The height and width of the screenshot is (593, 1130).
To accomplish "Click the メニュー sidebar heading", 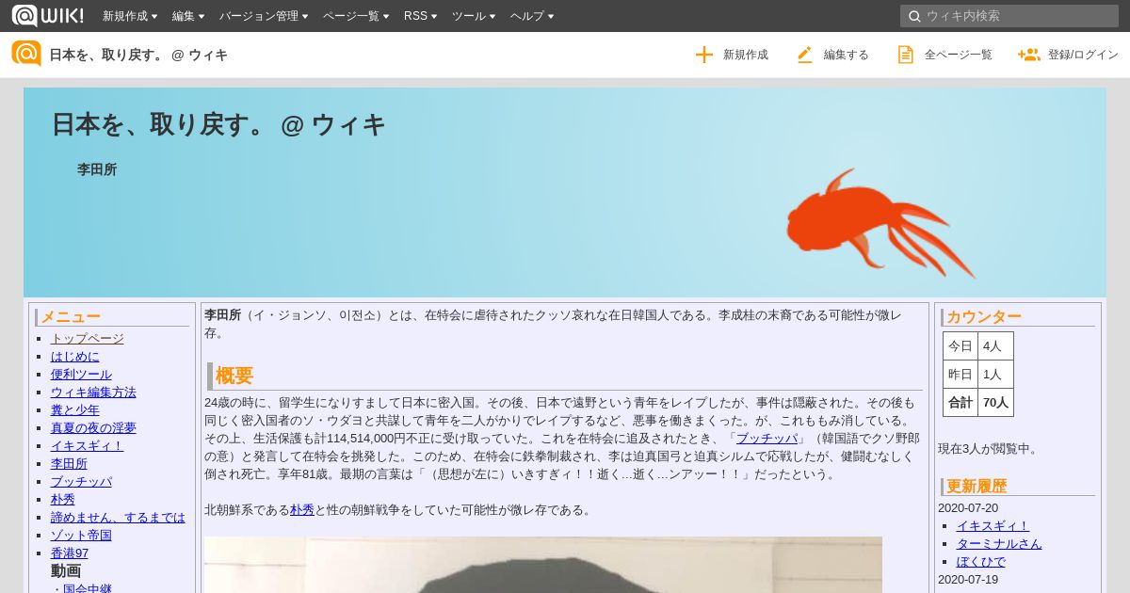I will (x=70, y=316).
